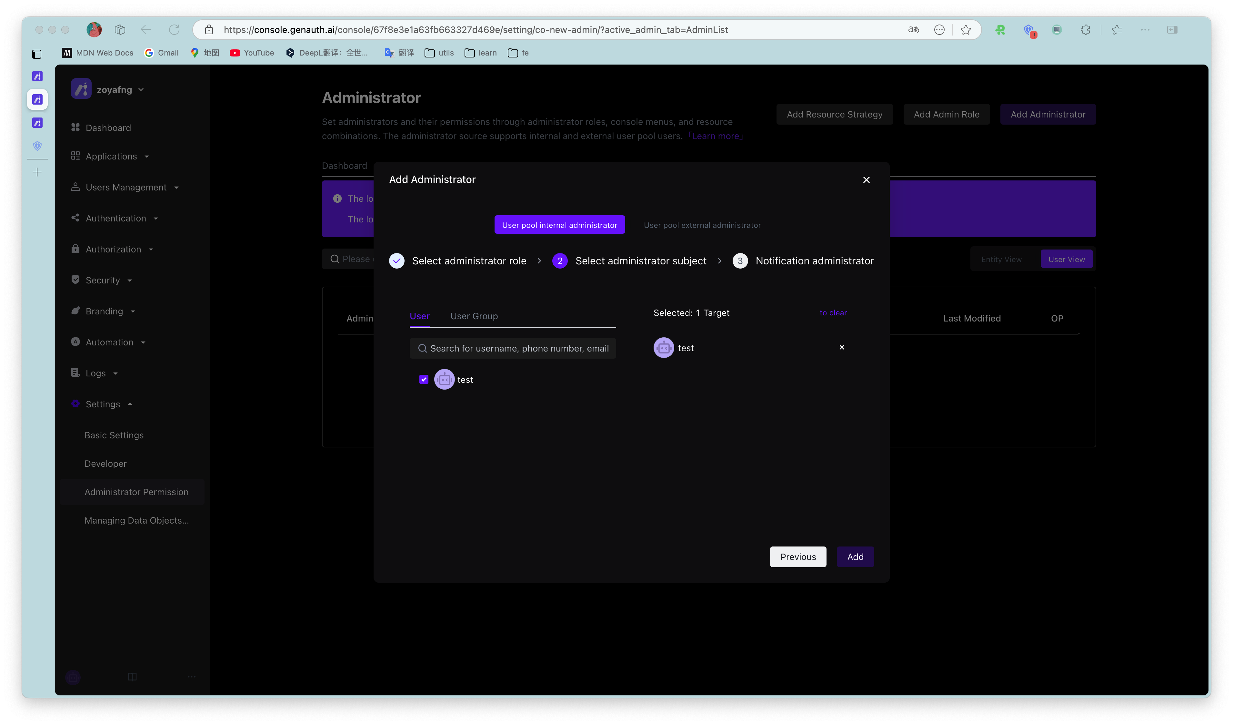Remove test from the selected targets with X

tap(842, 348)
